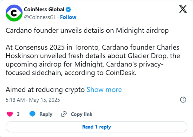Expand tweet text with Show more
The width and height of the screenshot is (193, 137).
click(x=104, y=89)
